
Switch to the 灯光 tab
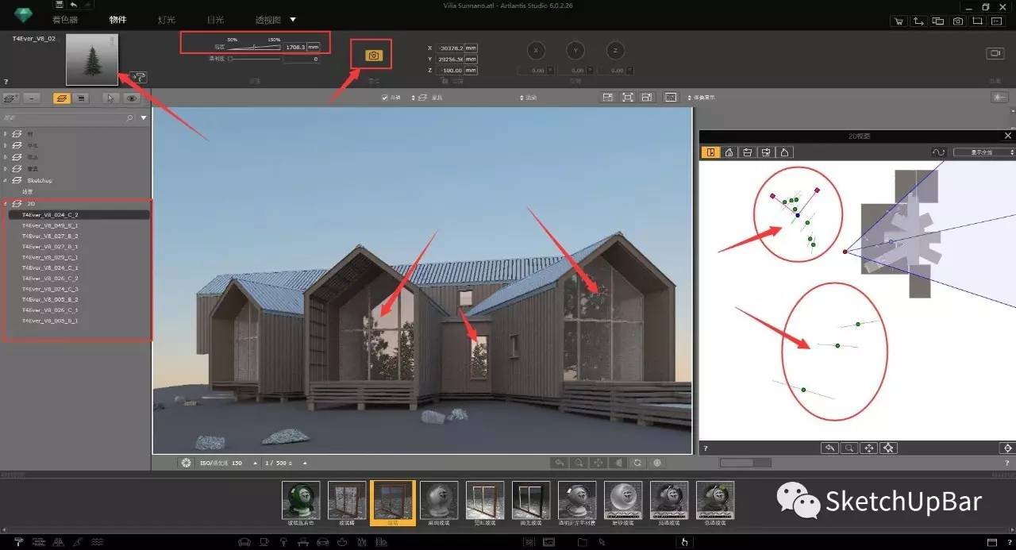click(167, 19)
